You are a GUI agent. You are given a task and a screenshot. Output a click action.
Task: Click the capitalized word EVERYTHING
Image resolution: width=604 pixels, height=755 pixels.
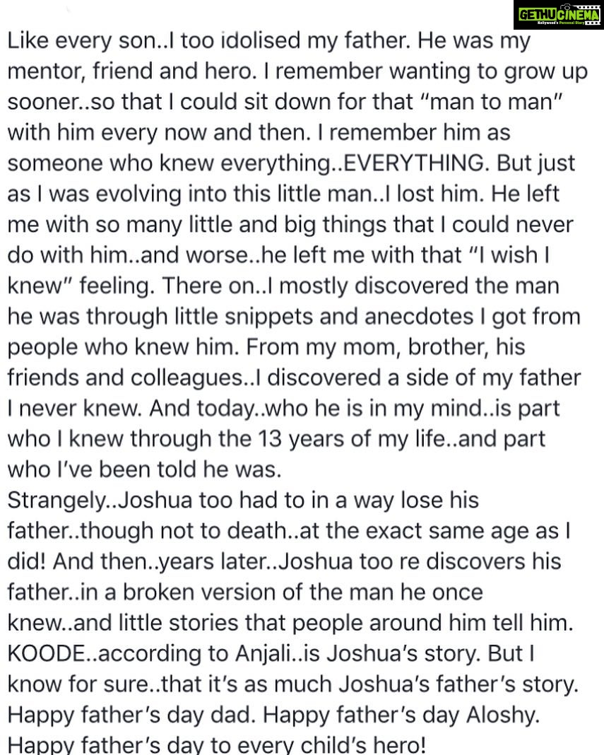[414, 163]
